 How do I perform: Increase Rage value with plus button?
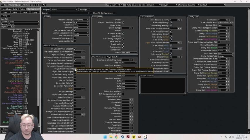pyautogui.click(x=82, y=89)
